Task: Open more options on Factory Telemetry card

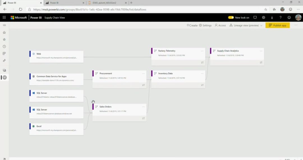Action: [202, 51]
